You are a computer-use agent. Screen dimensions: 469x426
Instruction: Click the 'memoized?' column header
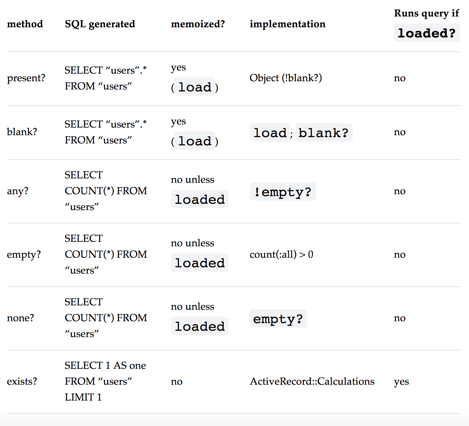click(x=198, y=24)
